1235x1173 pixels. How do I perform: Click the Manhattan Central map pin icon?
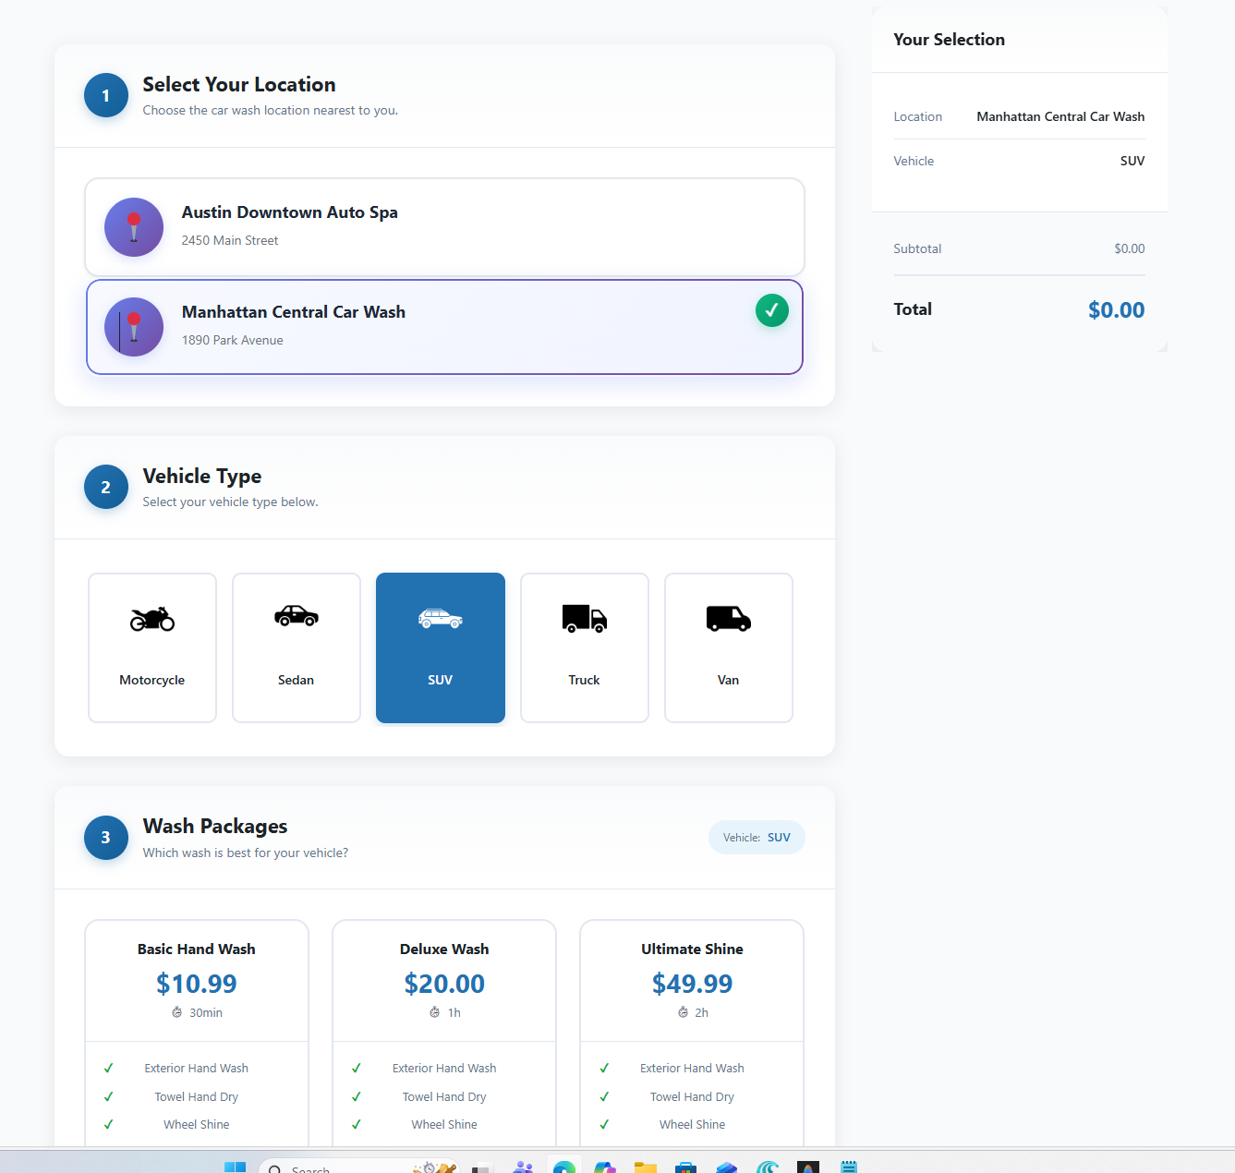tap(134, 327)
